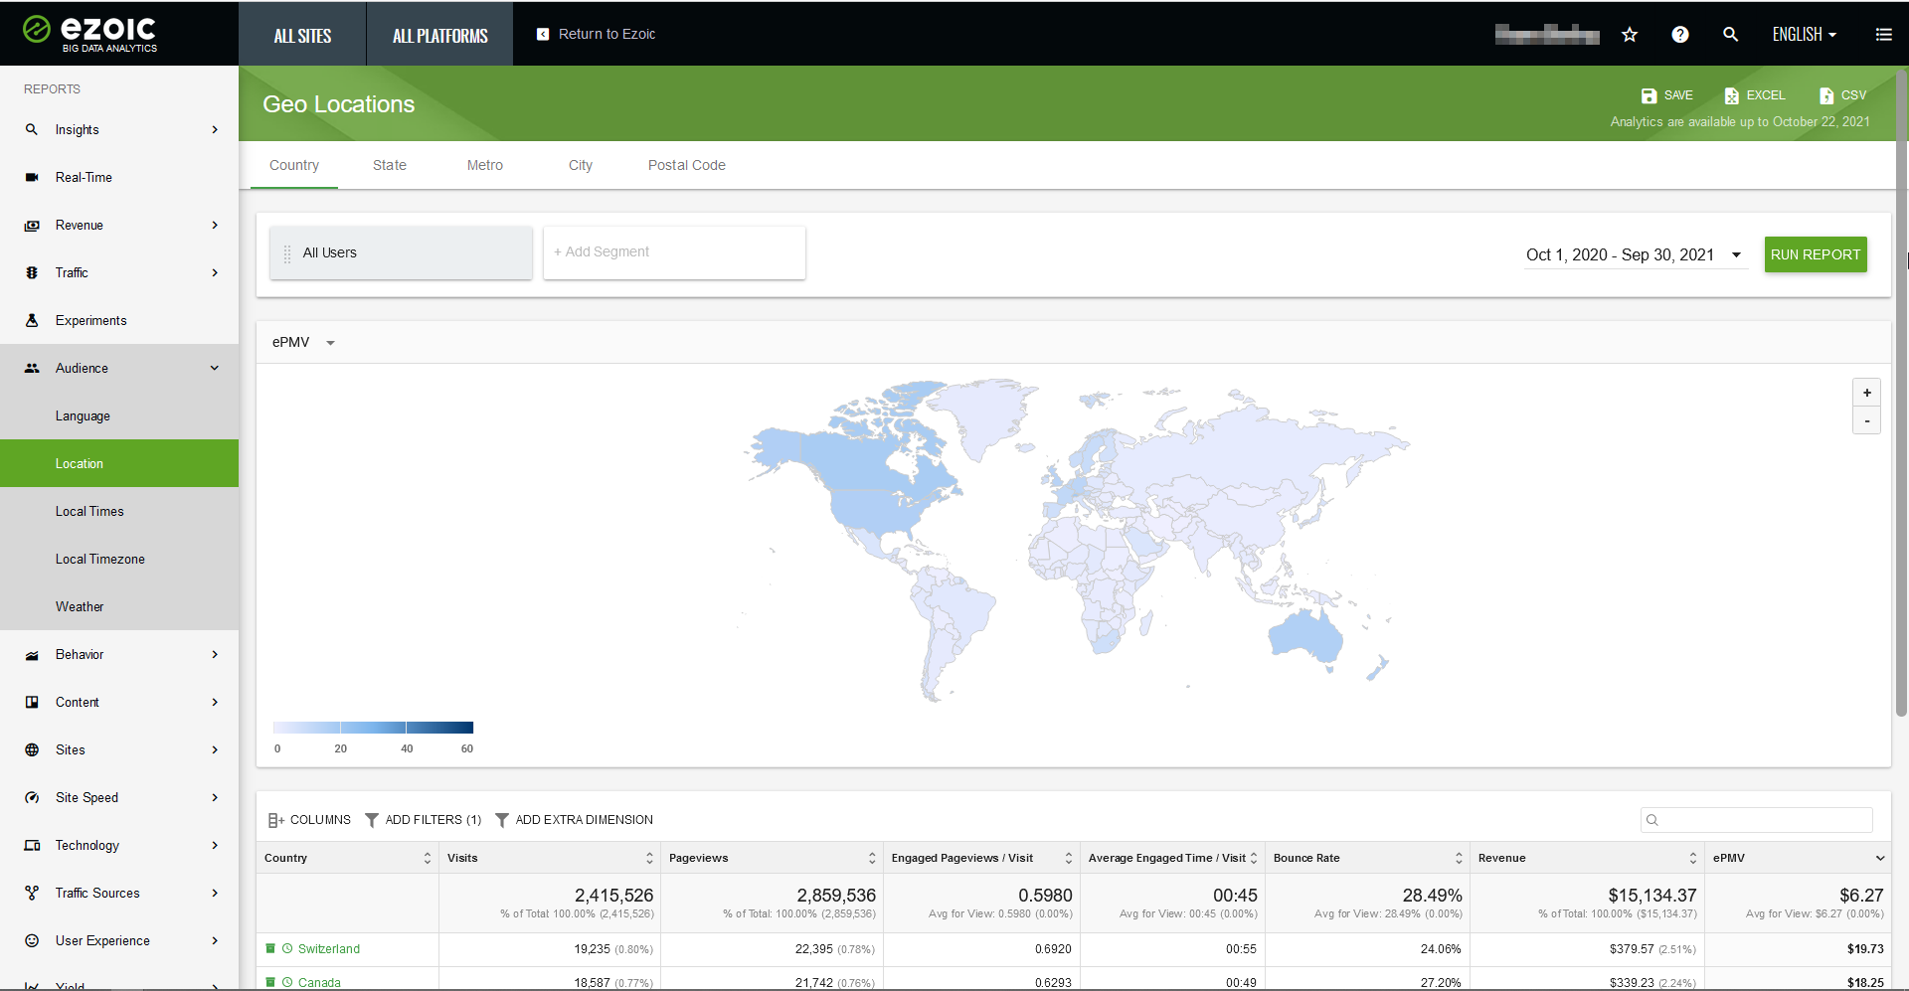This screenshot has width=1909, height=991.
Task: Zoom in on the map with plus button
Action: (1866, 393)
